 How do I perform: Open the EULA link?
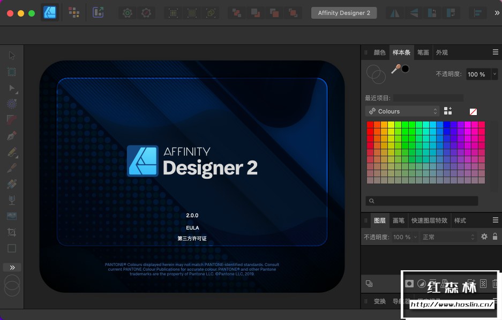[x=192, y=227]
